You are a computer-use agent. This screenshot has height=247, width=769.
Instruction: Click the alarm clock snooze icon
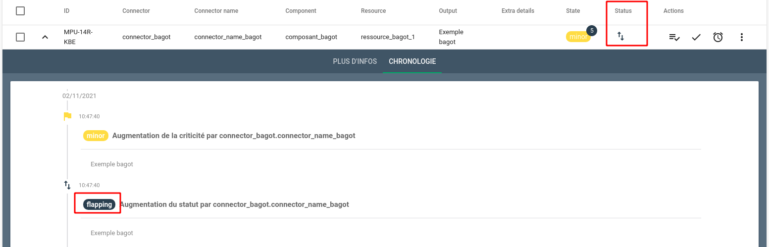(x=718, y=37)
